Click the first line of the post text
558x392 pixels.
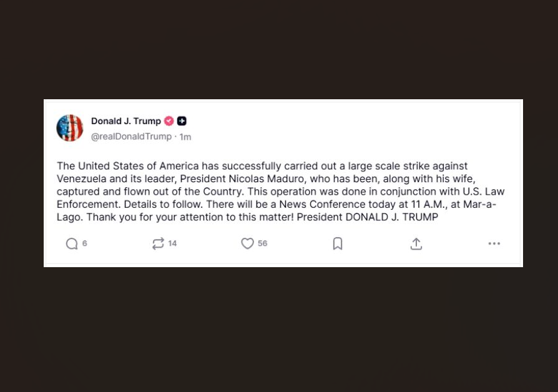[x=262, y=165]
